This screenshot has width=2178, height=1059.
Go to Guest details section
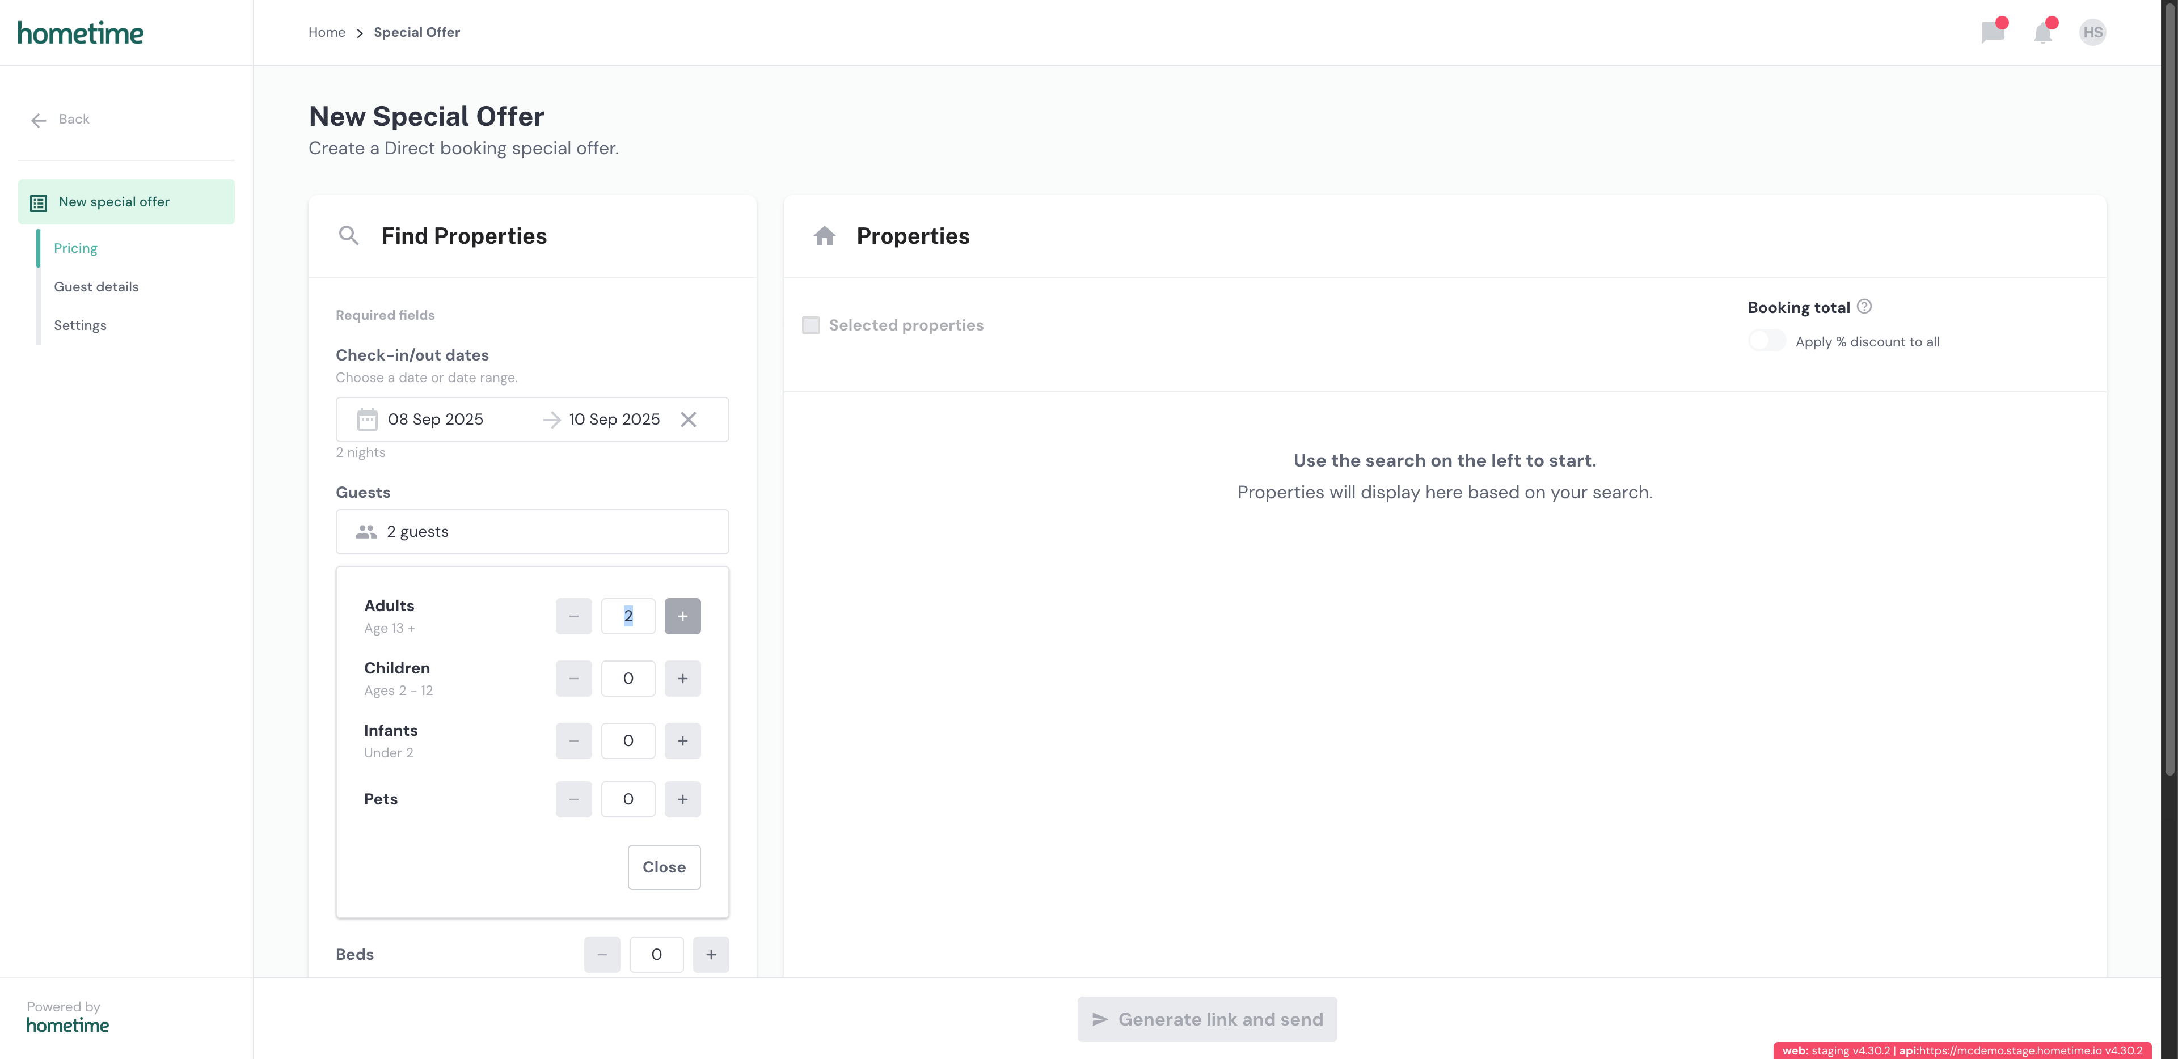(96, 286)
